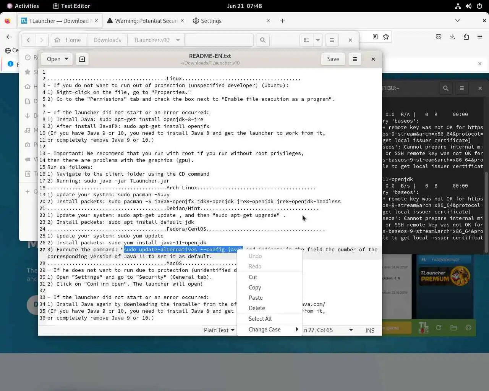Click the TLauncher folder icon
Viewport: 489px width, 391px height.
click(453, 328)
